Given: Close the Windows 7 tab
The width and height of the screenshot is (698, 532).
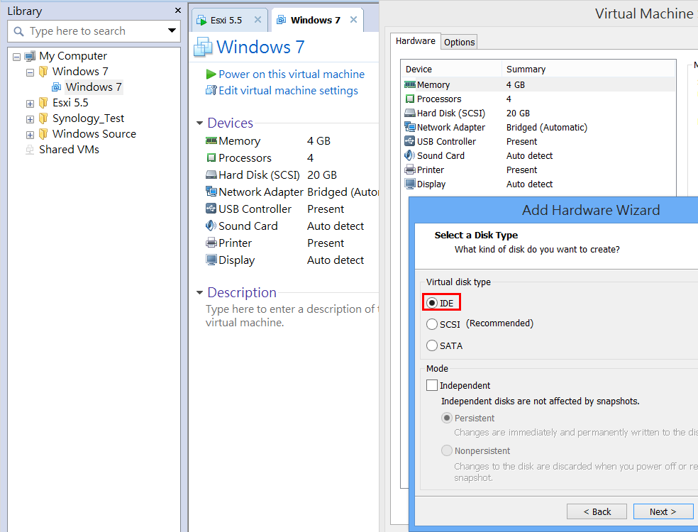Looking at the screenshot, I should (x=353, y=20).
